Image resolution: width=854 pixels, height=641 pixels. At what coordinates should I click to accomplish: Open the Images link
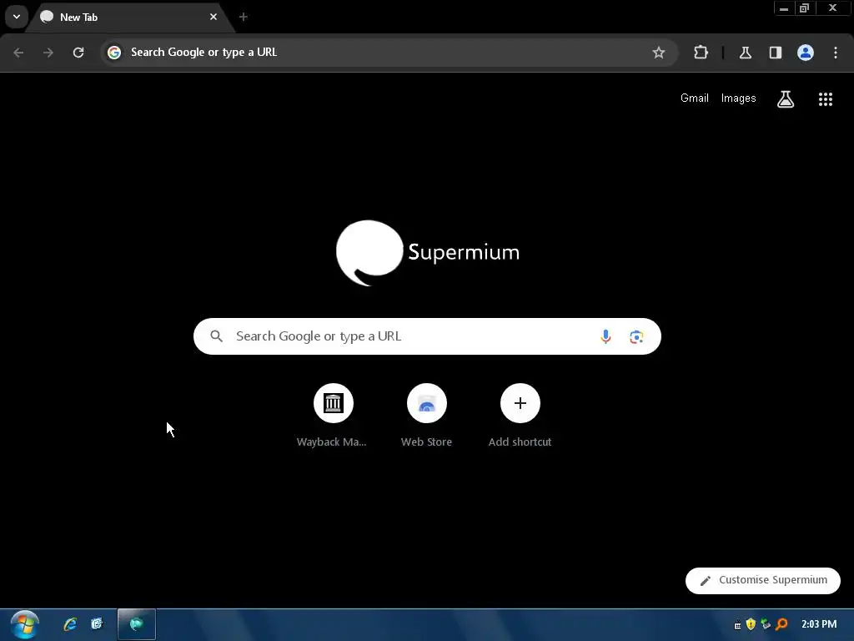pos(739,98)
